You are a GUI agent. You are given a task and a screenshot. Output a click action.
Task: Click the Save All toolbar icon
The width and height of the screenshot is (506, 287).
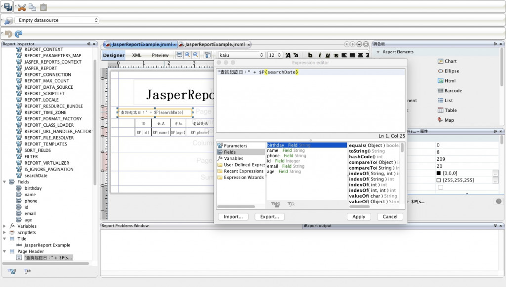click(x=8, y=7)
